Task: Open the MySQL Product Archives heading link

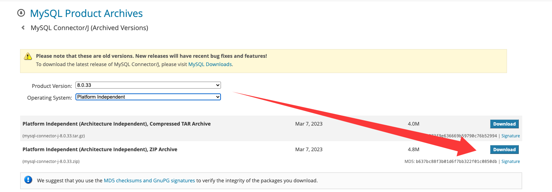Action: (86, 13)
